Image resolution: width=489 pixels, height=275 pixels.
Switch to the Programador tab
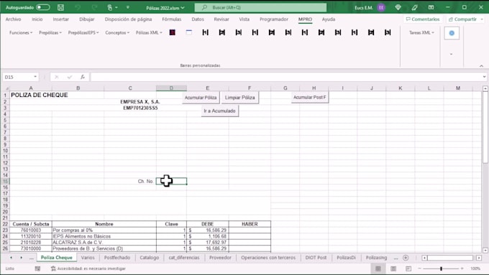[x=274, y=19]
